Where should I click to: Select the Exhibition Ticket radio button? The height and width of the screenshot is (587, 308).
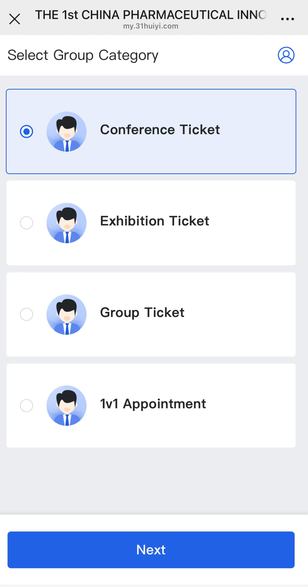pos(27,223)
